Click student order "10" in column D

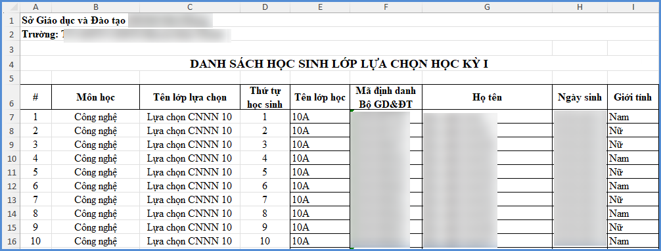point(265,241)
